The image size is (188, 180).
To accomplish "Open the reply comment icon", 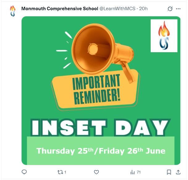I will [x=24, y=172].
